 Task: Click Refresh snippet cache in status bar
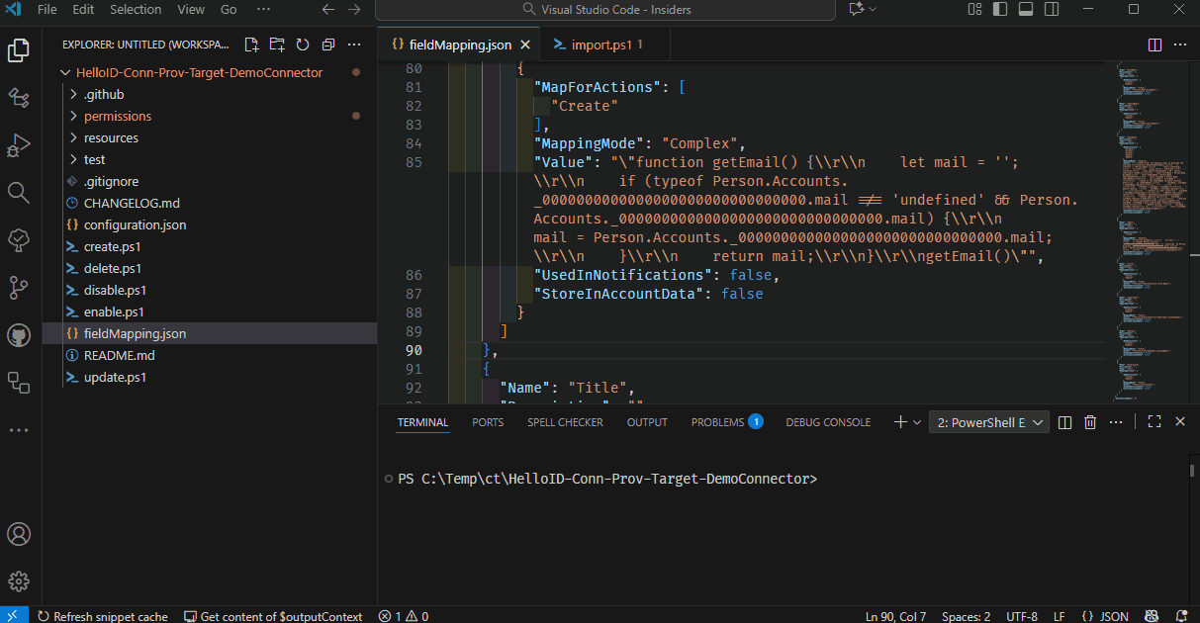click(102, 615)
